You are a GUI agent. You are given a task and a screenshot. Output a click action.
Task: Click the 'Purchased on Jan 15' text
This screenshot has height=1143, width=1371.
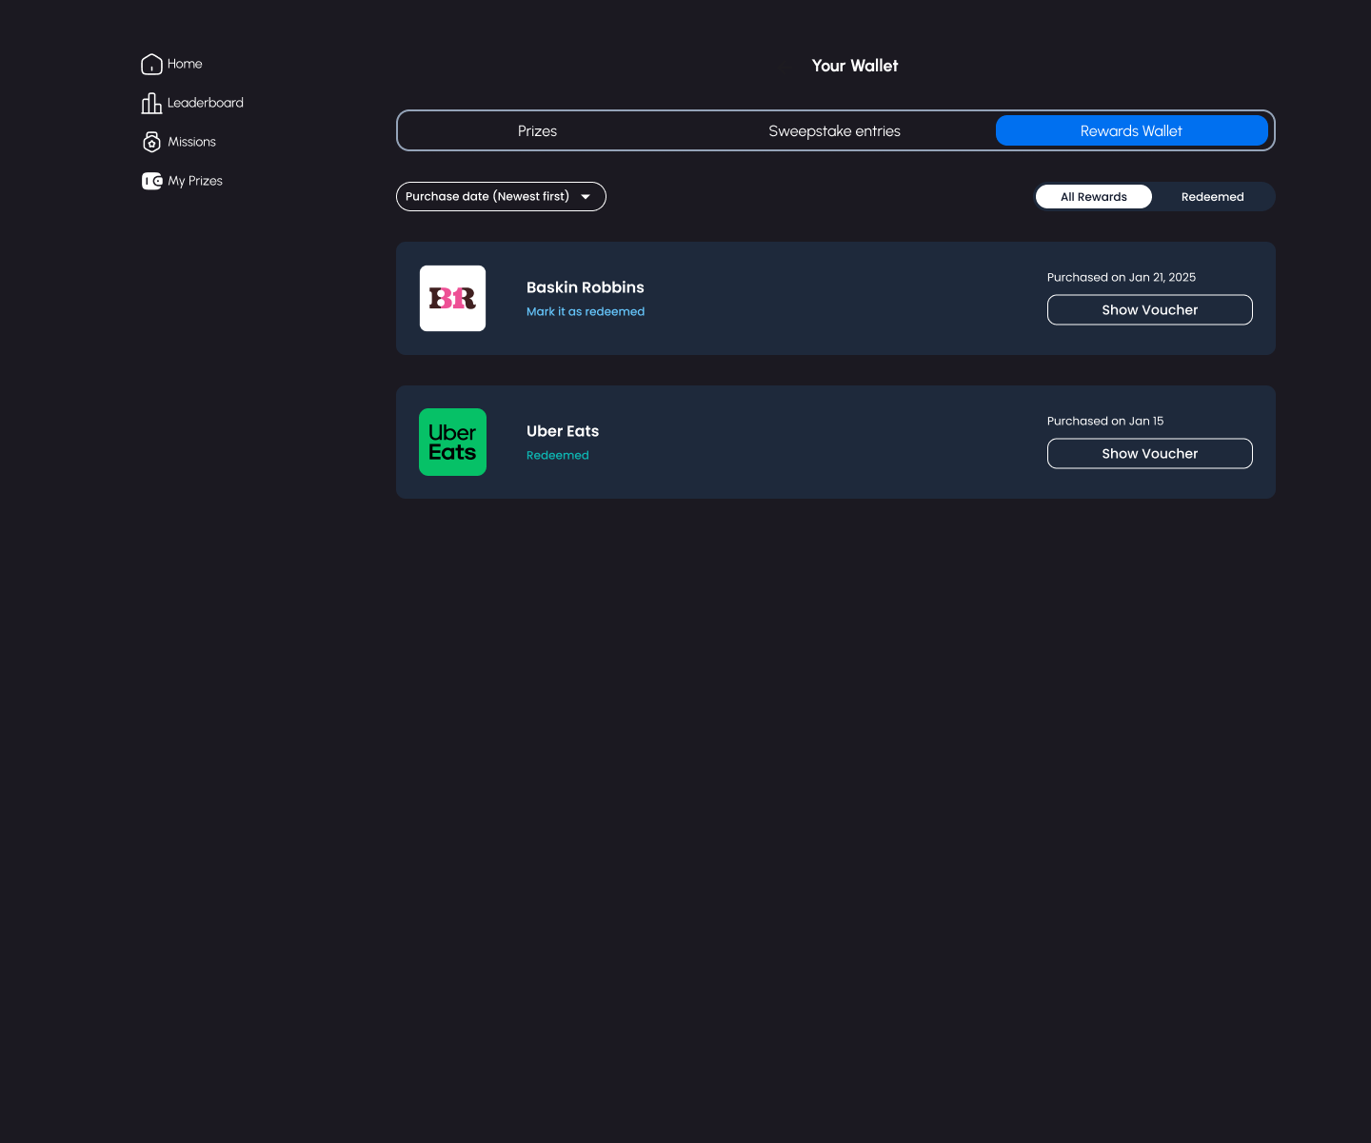coord(1105,421)
